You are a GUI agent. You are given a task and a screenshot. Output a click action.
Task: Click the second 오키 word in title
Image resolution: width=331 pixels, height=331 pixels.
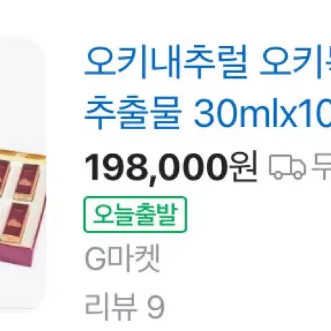[x=291, y=61]
